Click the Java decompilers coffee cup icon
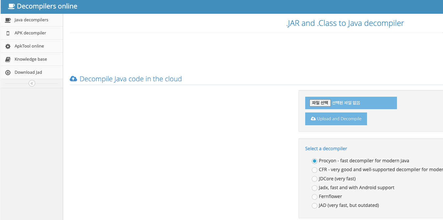 click(8, 20)
